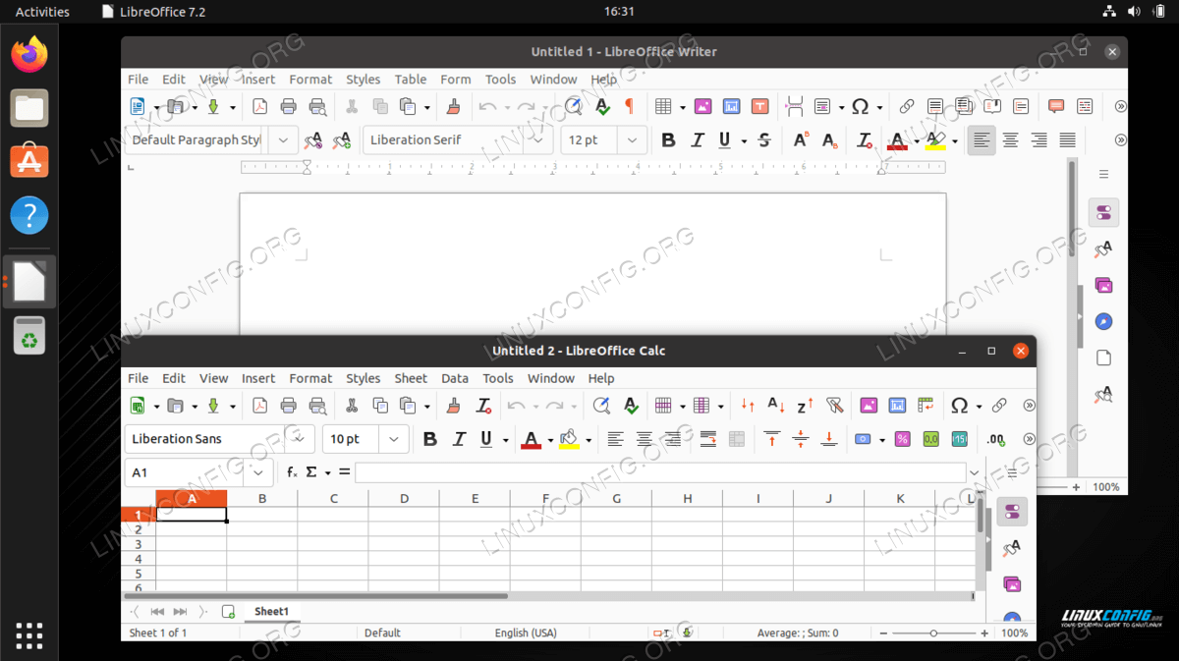The width and height of the screenshot is (1179, 661).
Task: Apply Superscript in Writer formatting bar
Action: (x=801, y=140)
